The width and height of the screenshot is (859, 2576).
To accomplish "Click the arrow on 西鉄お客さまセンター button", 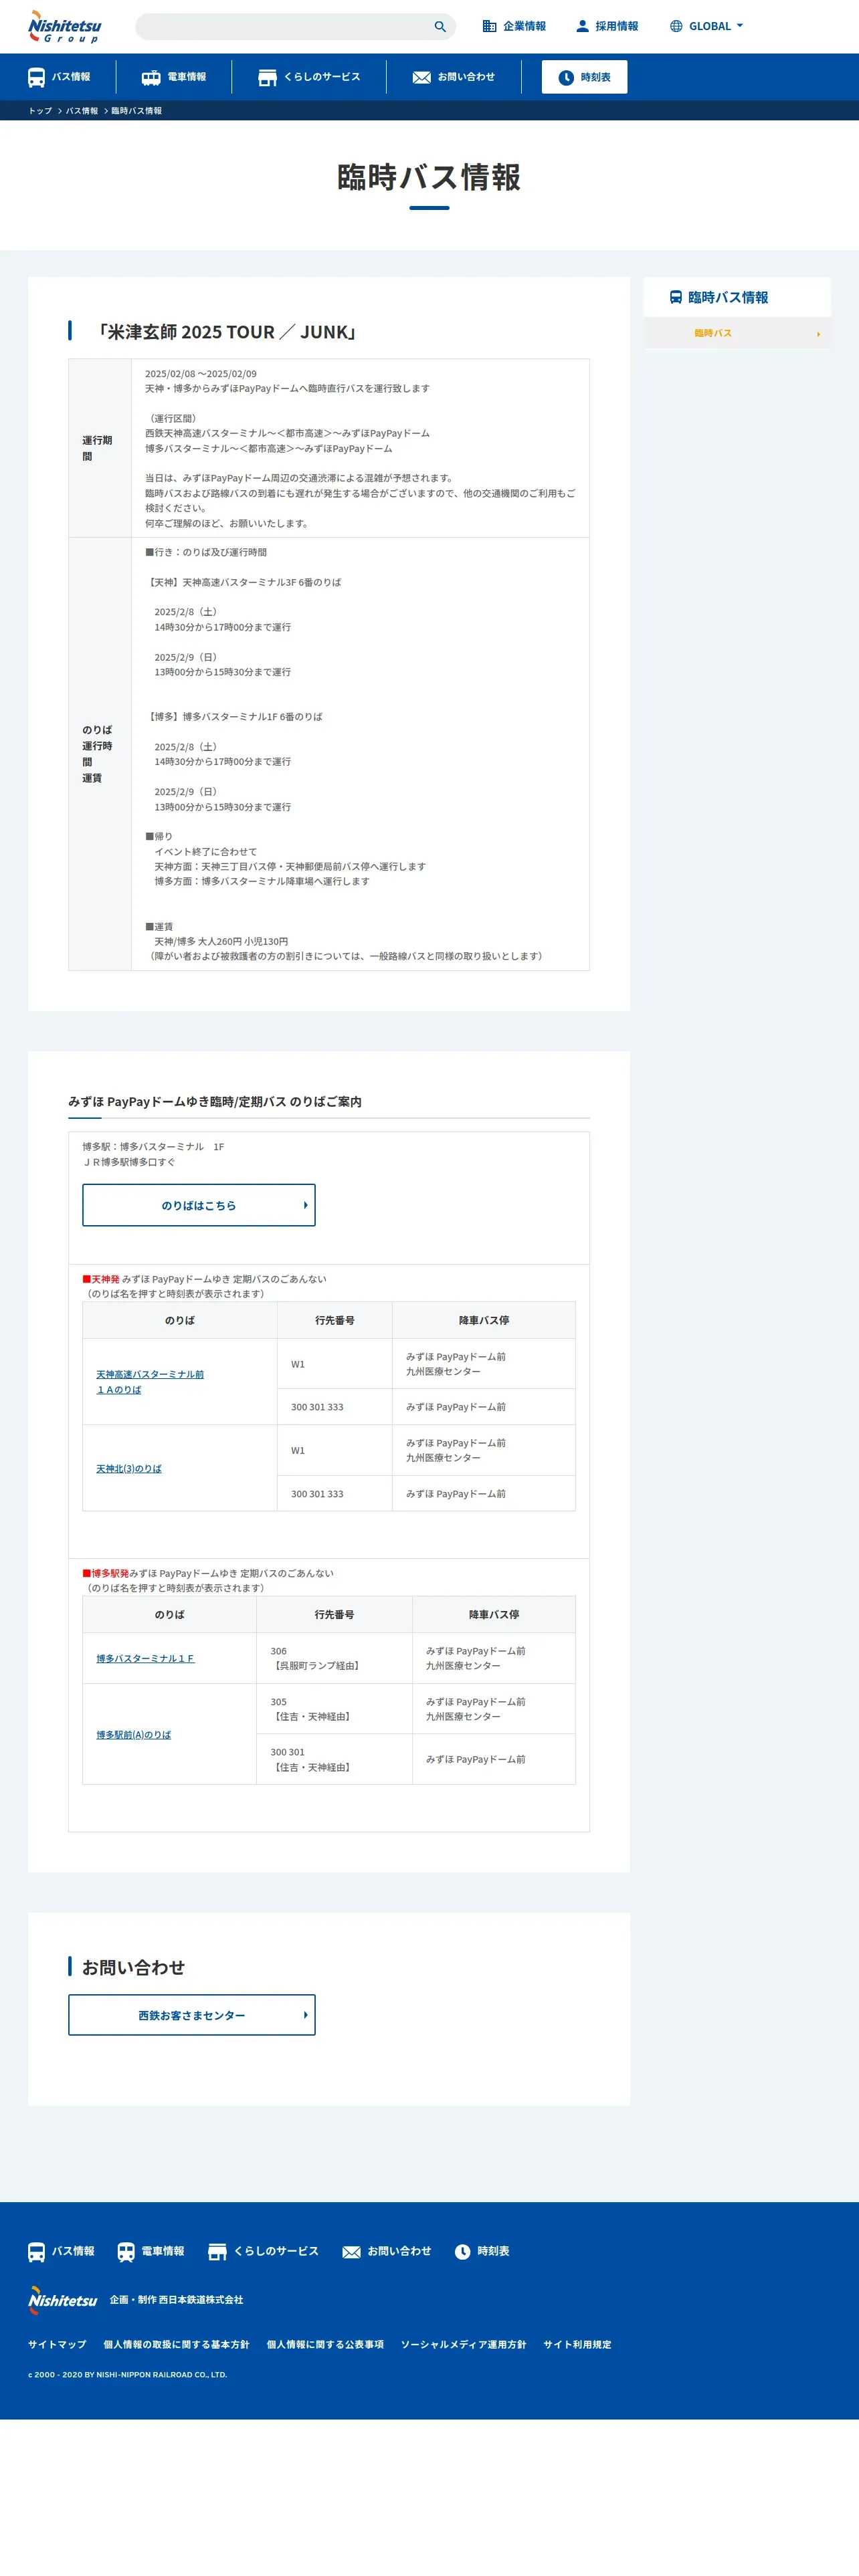I will [x=305, y=2015].
